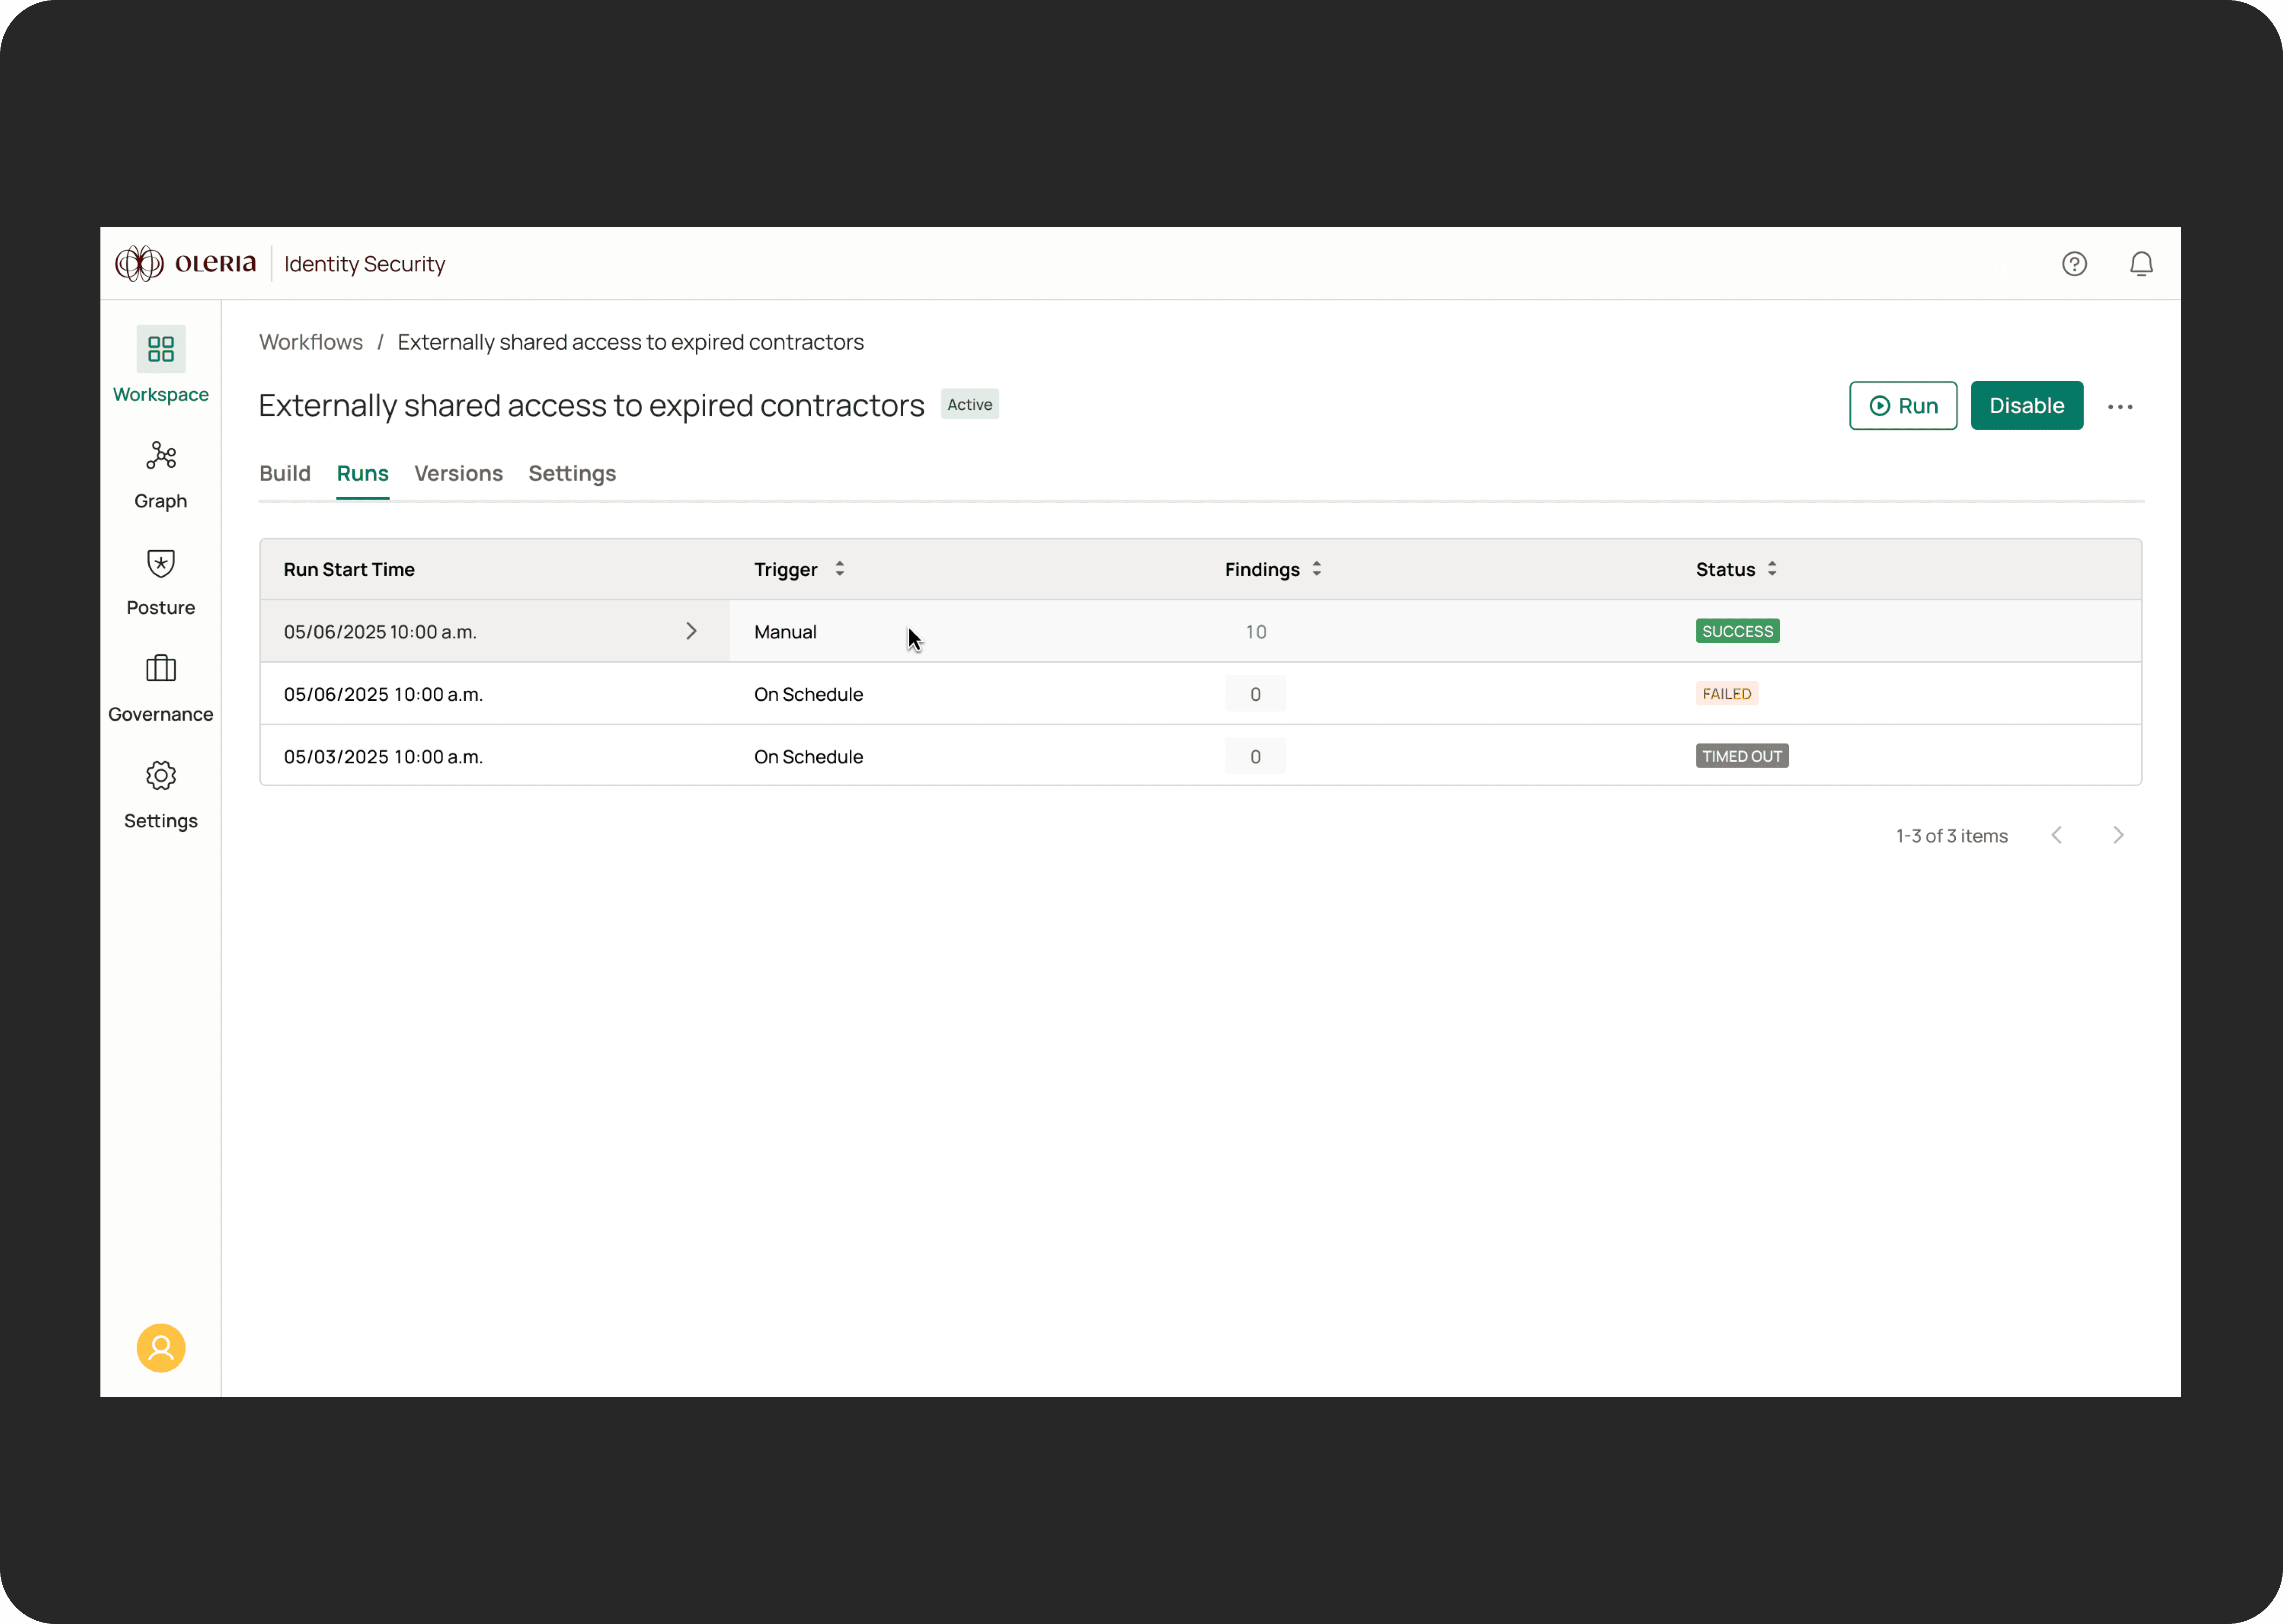This screenshot has width=2283, height=1624.
Task: Open sidebar Settings gear icon
Action: (160, 776)
